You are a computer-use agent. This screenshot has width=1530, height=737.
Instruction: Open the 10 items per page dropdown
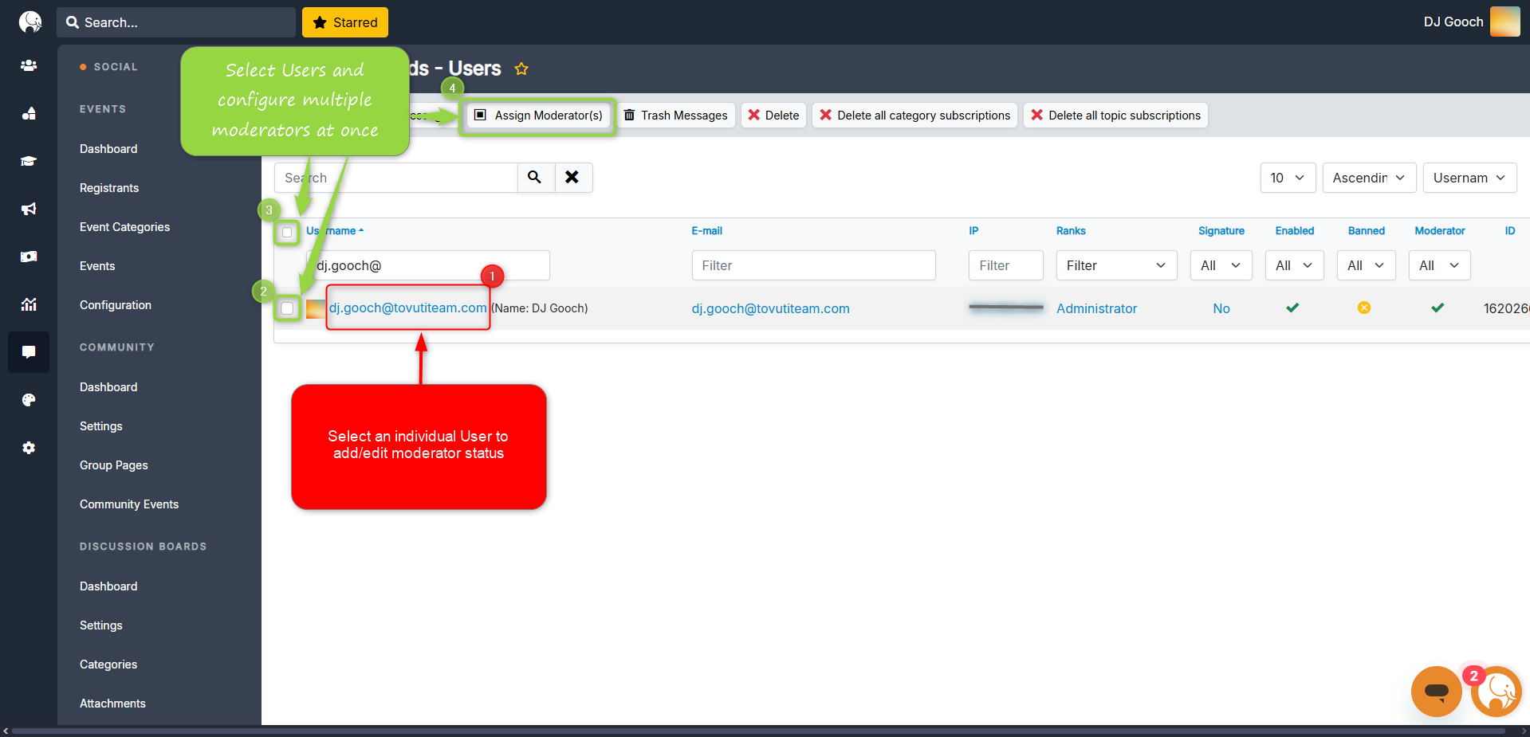(x=1287, y=178)
